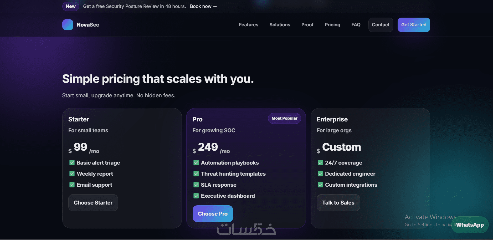Screen dimensions: 493x240
Task: Click the Talk to Sales button
Action: point(338,203)
